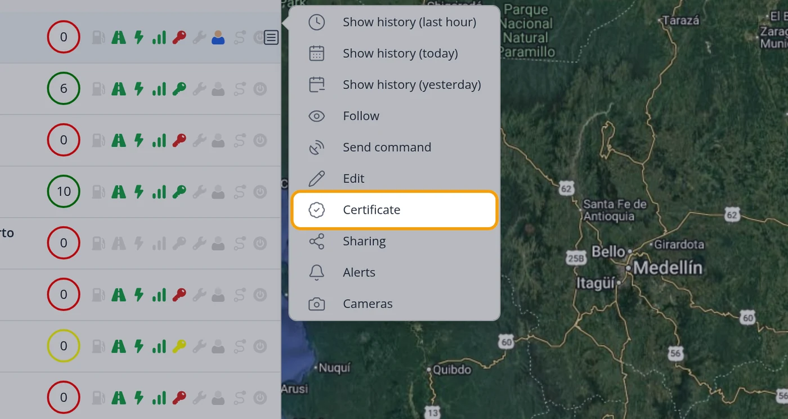Click the red ignition key icon in first row
The width and height of the screenshot is (788, 419).
tap(180, 38)
